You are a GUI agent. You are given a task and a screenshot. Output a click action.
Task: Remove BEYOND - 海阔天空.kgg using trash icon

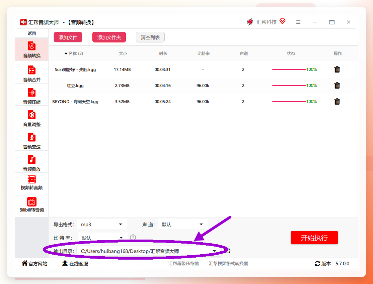point(337,102)
